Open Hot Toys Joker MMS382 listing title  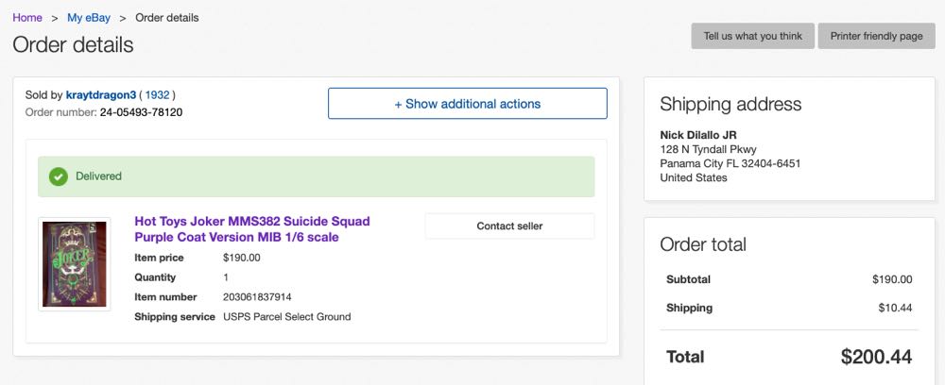pyautogui.click(x=252, y=229)
